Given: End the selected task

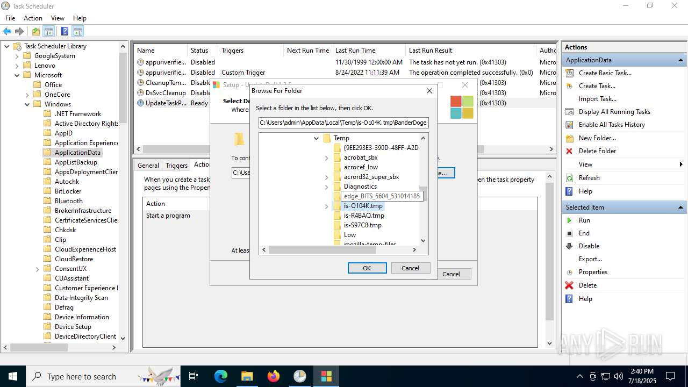Looking at the screenshot, I should coord(584,233).
